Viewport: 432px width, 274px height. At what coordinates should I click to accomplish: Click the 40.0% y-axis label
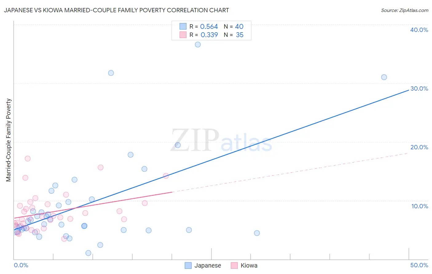[x=419, y=30]
